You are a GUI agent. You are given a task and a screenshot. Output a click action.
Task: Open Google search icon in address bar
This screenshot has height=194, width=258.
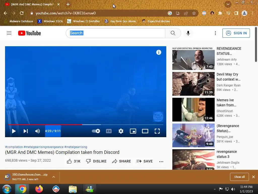(170, 13)
